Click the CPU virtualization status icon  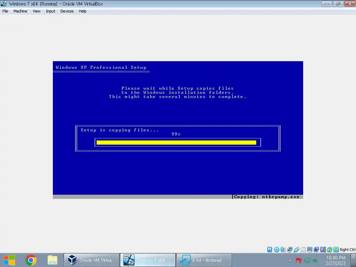323,250
